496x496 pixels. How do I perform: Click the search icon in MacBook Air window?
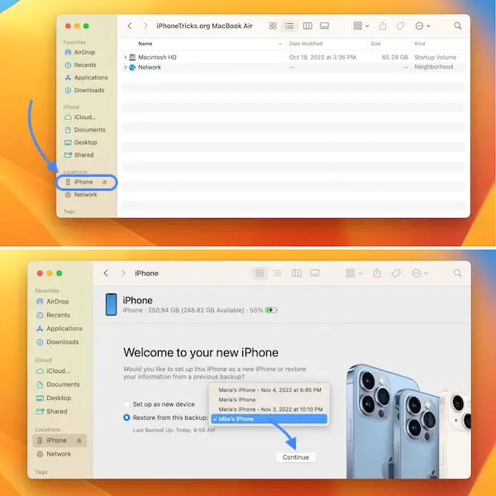point(457,26)
